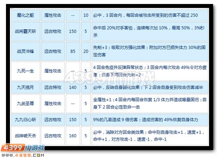Click the description starting 4回合免疫并反弹
The width and height of the screenshot is (219, 158).
pyautogui.click(x=150, y=71)
